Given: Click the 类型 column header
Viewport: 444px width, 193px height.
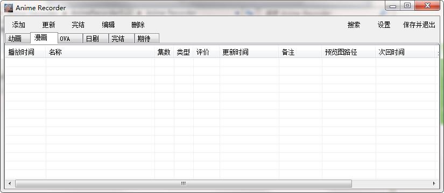Looking at the screenshot, I should coord(183,52).
